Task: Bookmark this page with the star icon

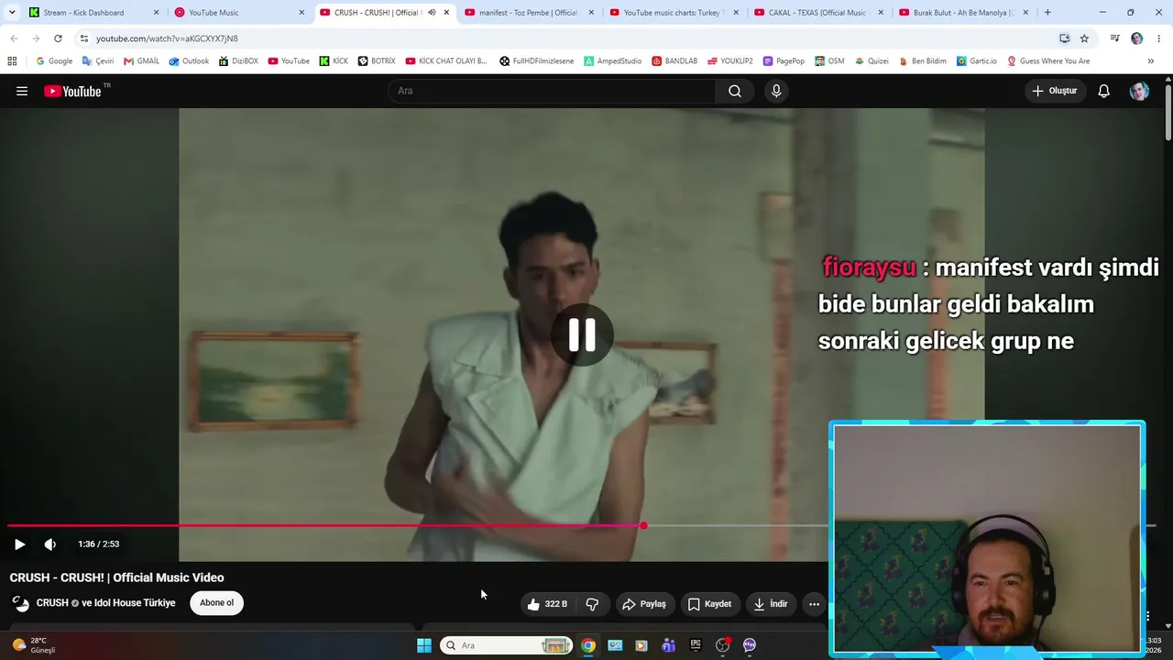Action: tap(1084, 38)
